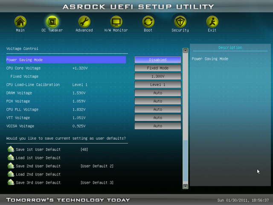This screenshot has width=273, height=205.
Task: Click the 1.590V DRAM voltage reading
Action: click(x=79, y=93)
